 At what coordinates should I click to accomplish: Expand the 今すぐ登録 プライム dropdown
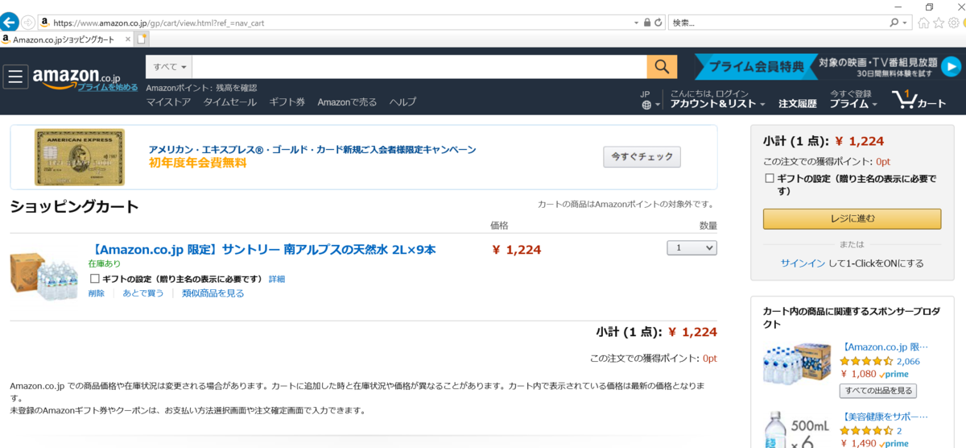coord(853,99)
